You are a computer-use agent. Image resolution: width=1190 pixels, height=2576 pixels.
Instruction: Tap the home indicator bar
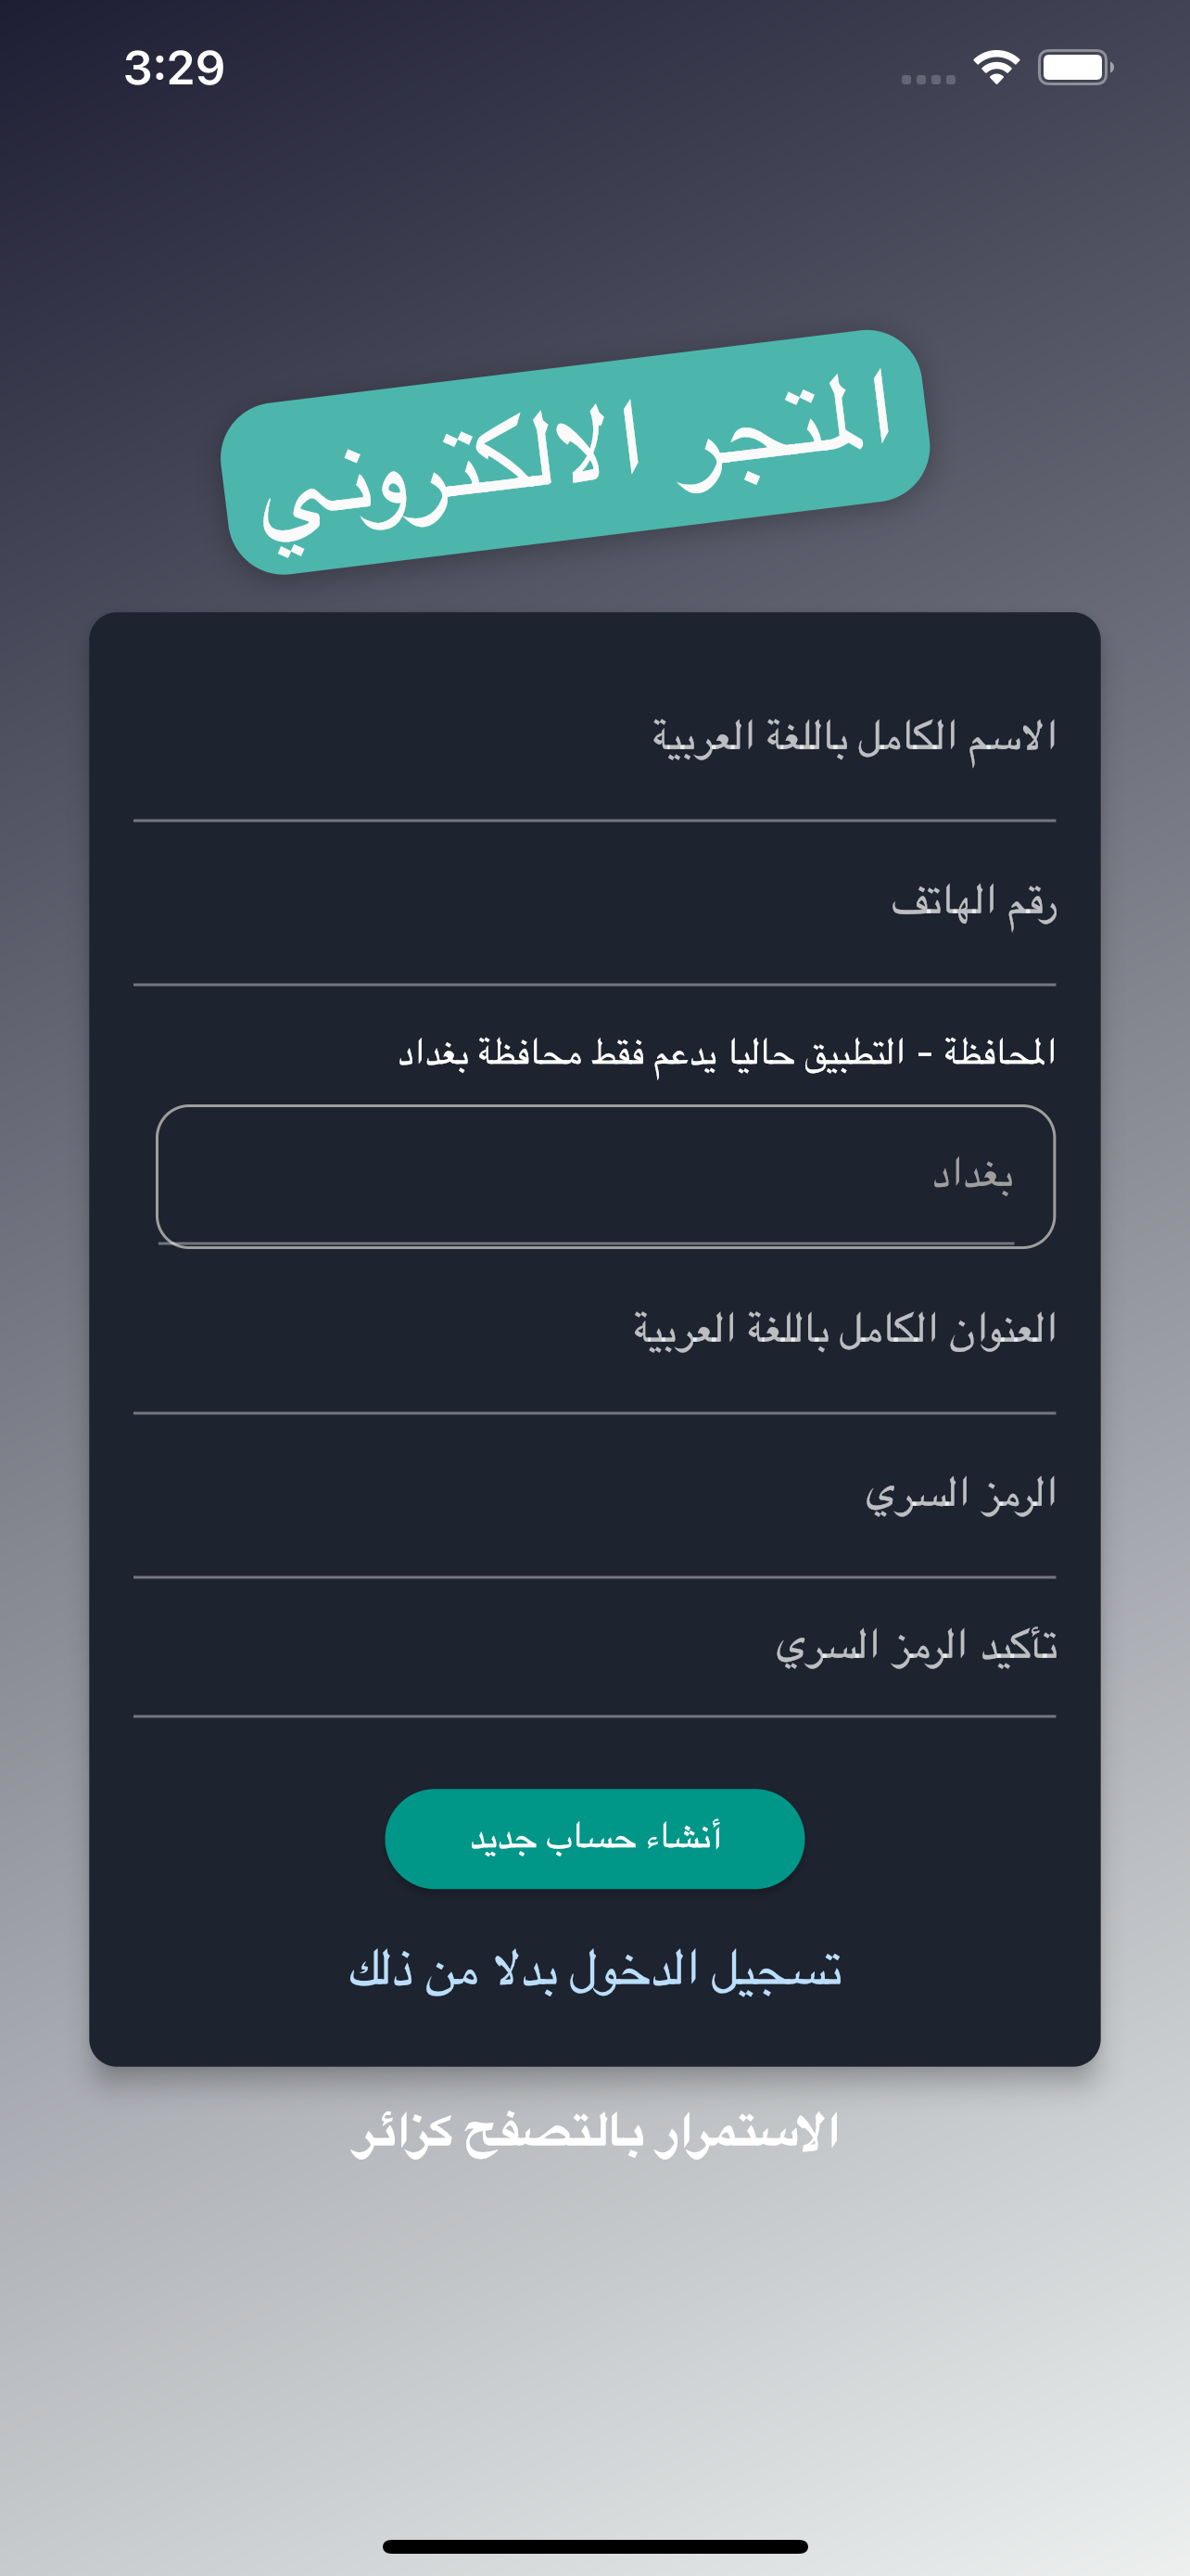pyautogui.click(x=594, y=2545)
